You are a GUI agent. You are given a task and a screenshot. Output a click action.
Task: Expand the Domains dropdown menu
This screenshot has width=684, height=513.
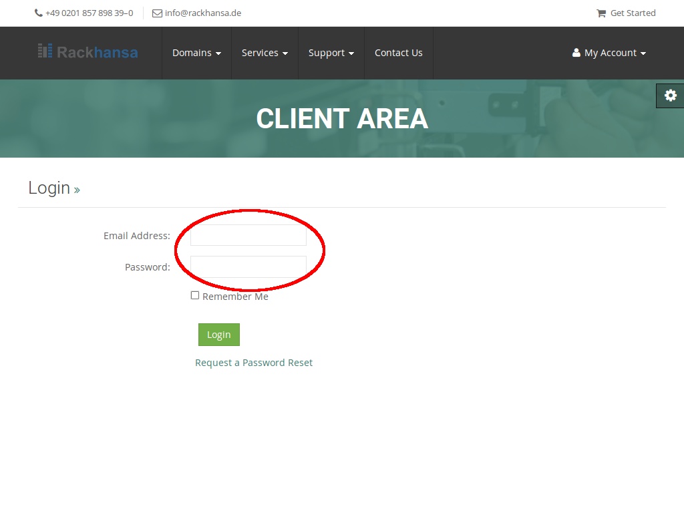(x=197, y=53)
